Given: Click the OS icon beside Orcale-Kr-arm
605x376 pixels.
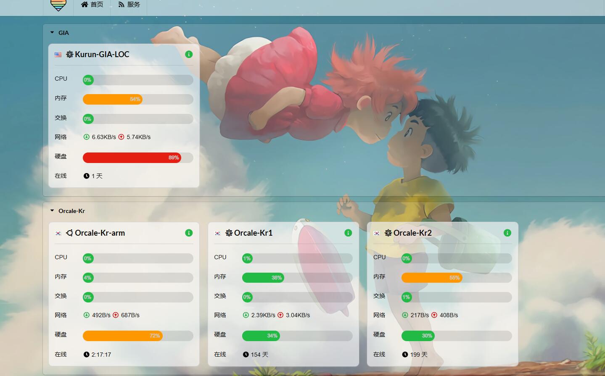Looking at the screenshot, I should coord(70,233).
